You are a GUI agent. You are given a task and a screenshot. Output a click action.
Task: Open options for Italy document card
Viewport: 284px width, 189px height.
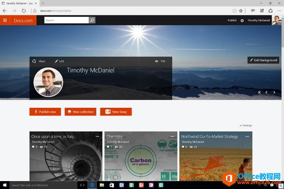(x=98, y=137)
